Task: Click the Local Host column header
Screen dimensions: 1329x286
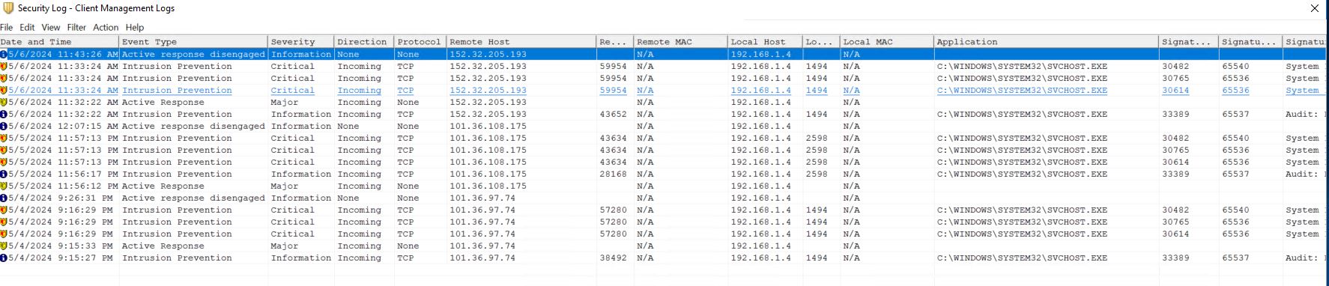Action: [x=765, y=42]
